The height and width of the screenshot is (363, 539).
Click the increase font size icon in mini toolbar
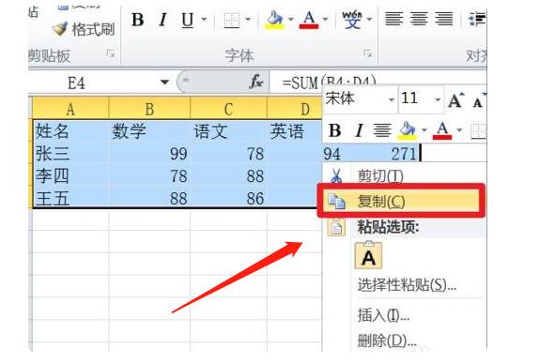click(456, 100)
